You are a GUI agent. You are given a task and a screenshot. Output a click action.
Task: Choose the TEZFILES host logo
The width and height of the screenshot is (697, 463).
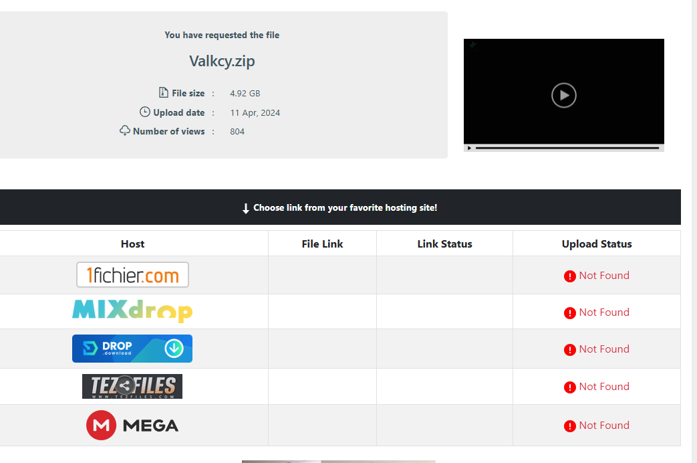point(132,386)
